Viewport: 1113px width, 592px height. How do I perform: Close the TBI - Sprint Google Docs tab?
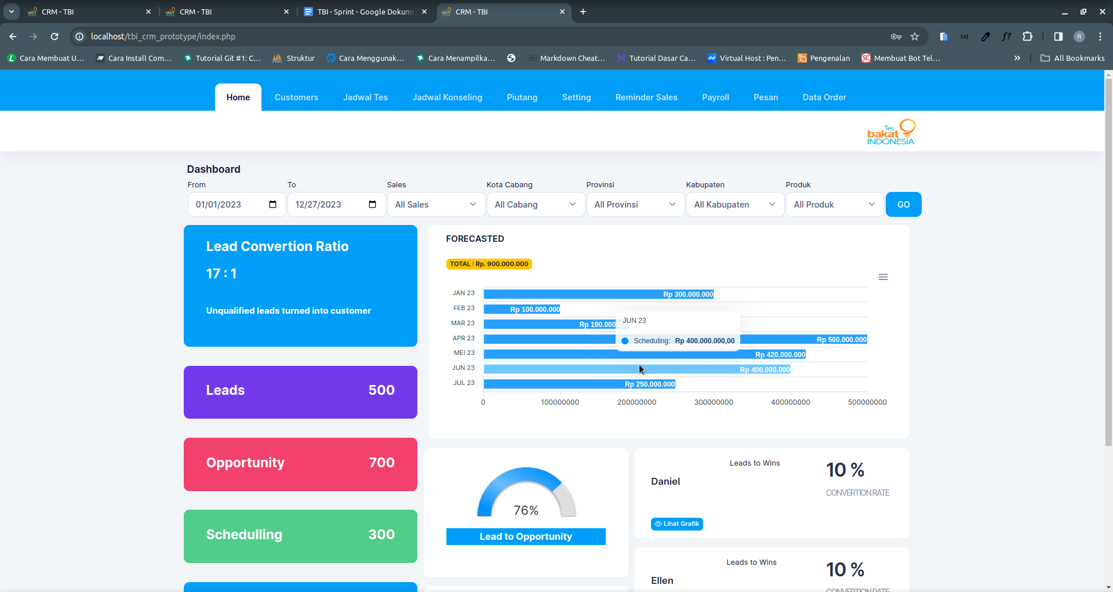[x=424, y=12]
